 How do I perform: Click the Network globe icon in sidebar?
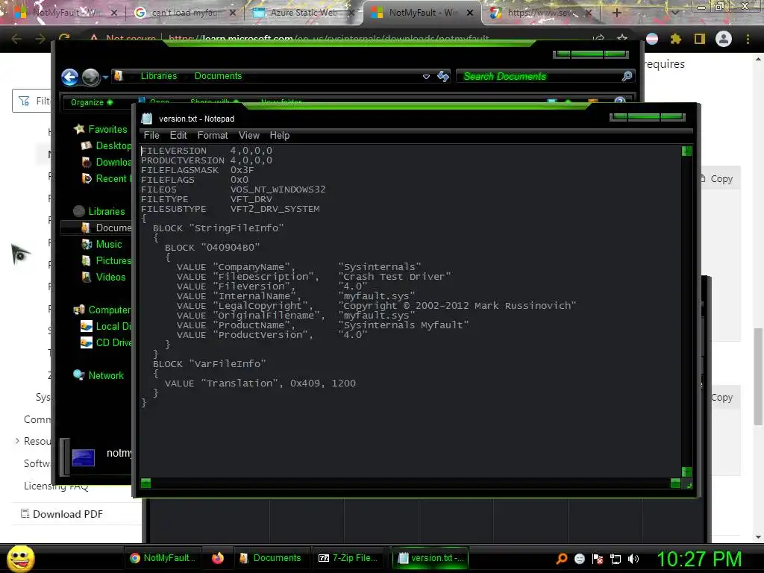pyautogui.click(x=78, y=375)
